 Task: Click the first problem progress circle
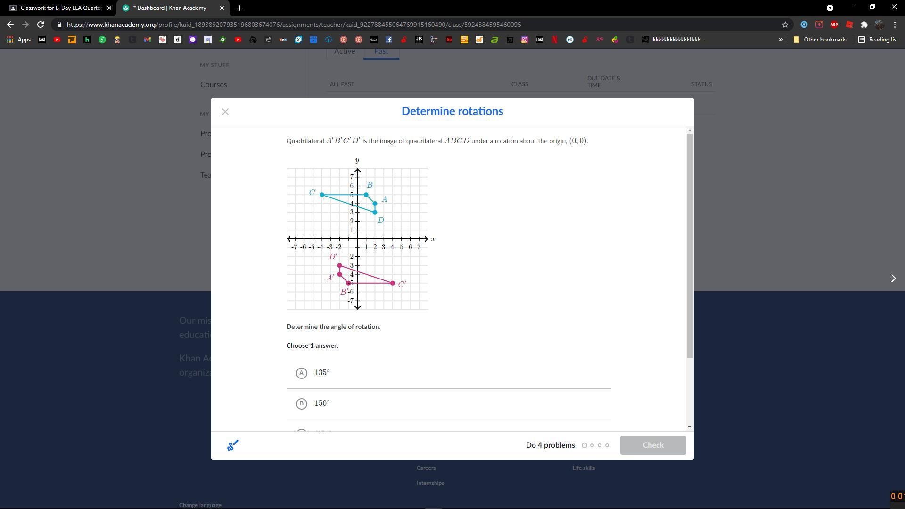point(584,445)
